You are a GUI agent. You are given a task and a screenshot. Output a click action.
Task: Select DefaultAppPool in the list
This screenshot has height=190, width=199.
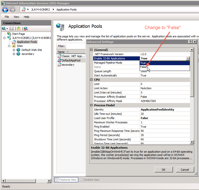[x=71, y=60]
